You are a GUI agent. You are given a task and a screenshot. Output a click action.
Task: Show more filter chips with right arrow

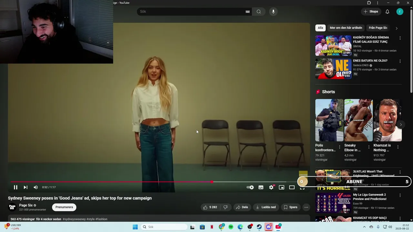(x=397, y=28)
